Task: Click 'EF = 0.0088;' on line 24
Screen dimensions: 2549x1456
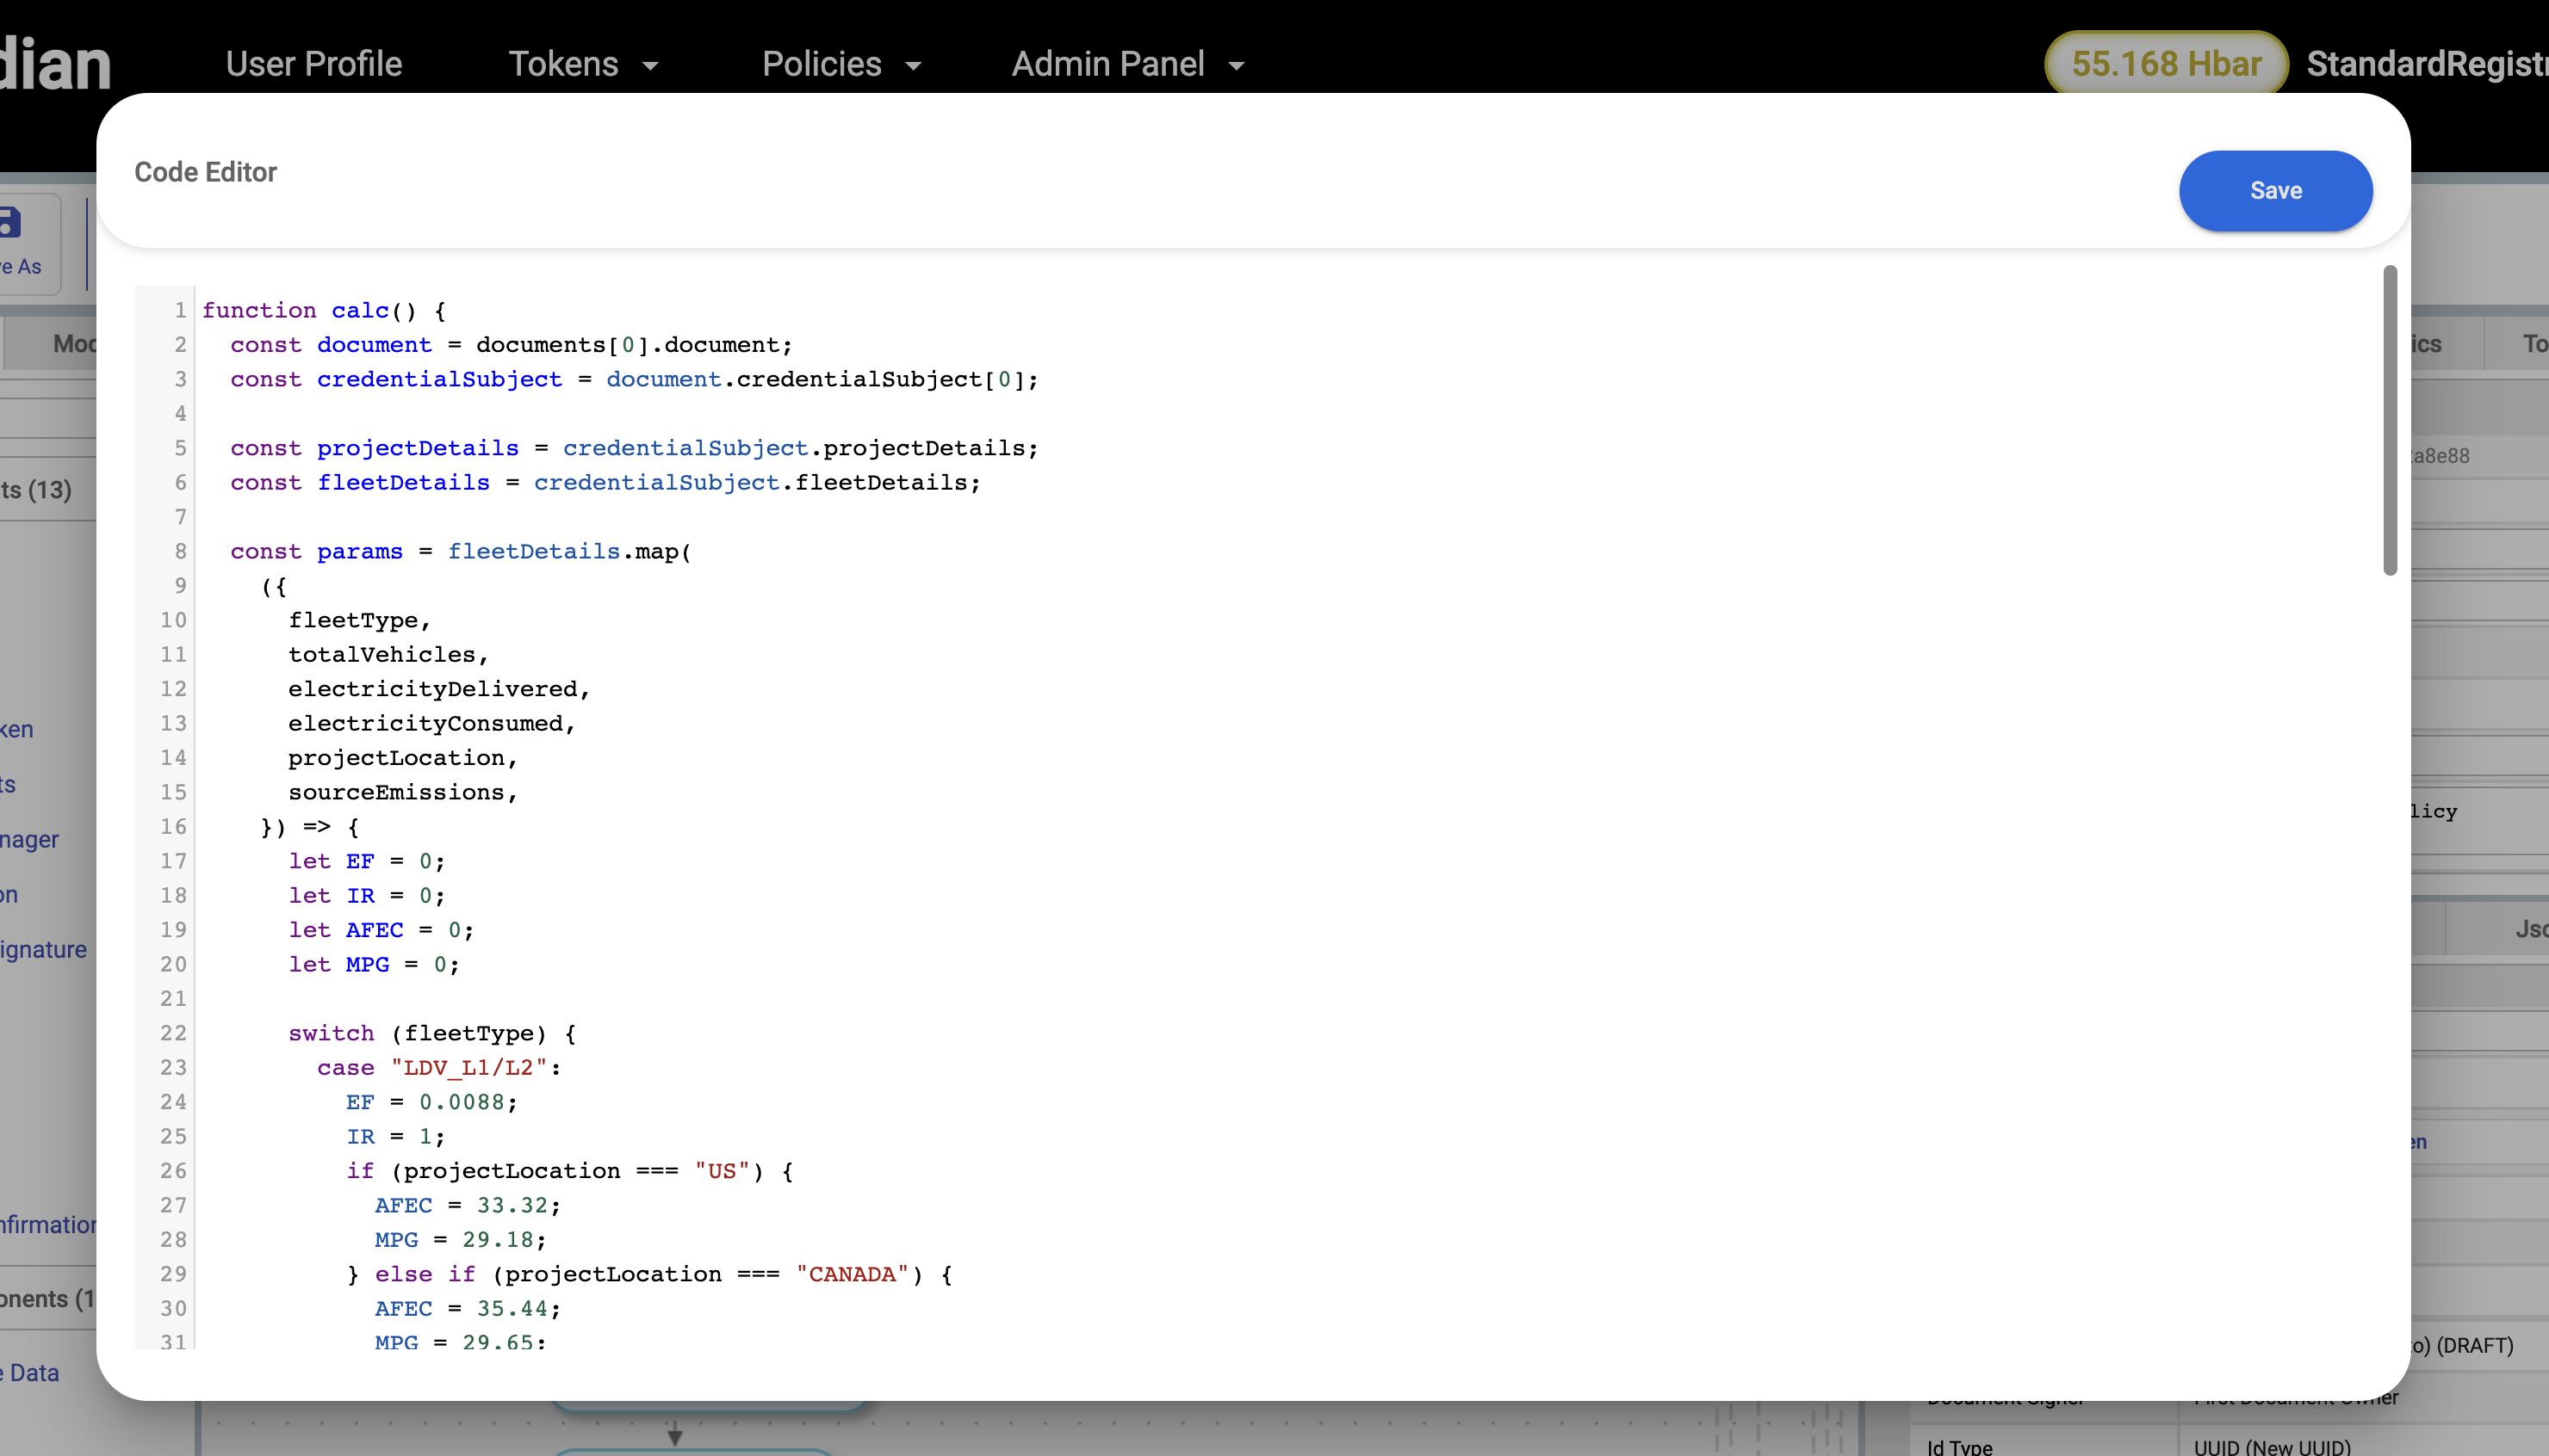Action: pyautogui.click(x=432, y=1102)
